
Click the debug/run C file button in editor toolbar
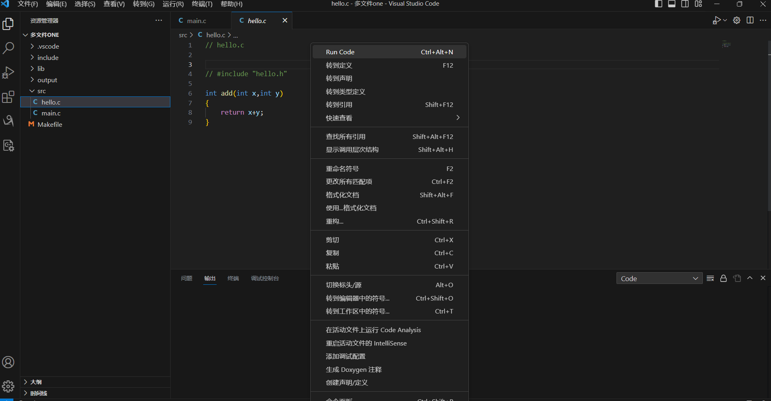pos(716,20)
